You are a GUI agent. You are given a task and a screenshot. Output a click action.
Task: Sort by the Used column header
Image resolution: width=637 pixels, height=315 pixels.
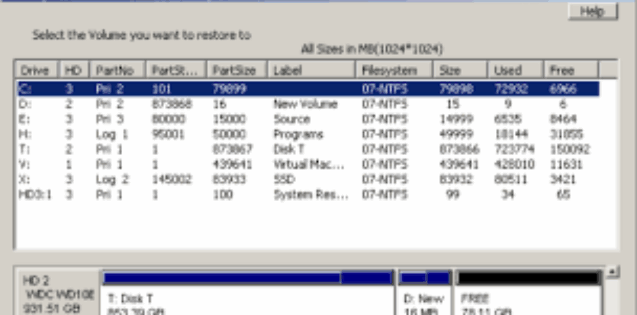(515, 70)
